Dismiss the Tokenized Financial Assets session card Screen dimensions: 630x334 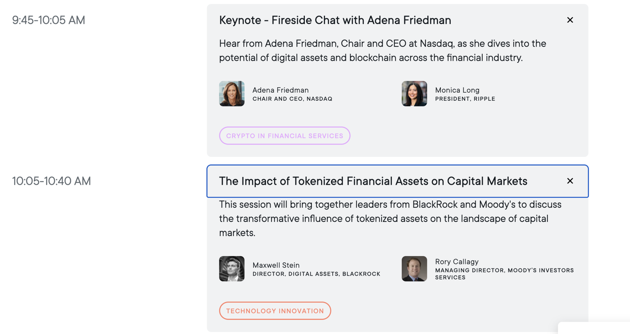[570, 181]
